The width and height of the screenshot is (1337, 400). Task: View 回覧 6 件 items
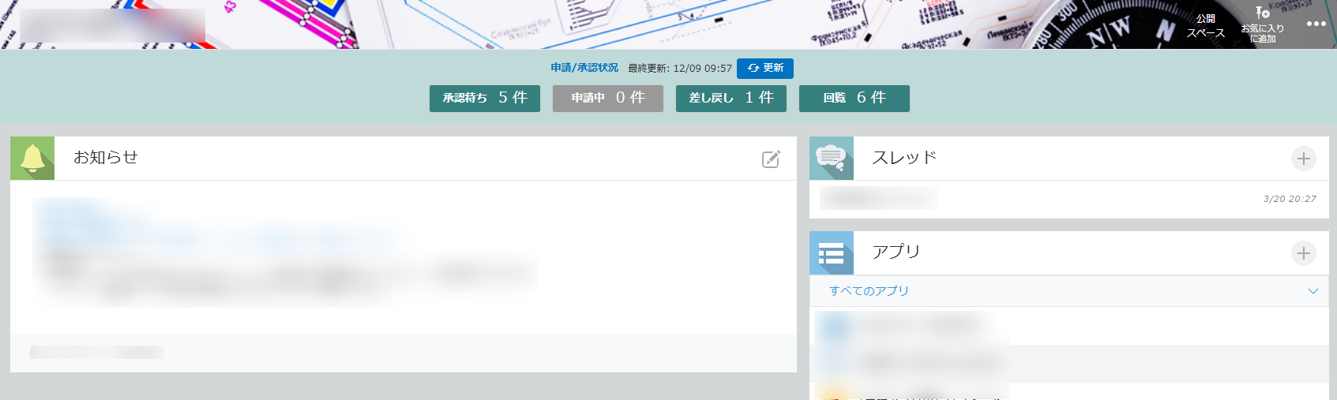click(x=854, y=98)
